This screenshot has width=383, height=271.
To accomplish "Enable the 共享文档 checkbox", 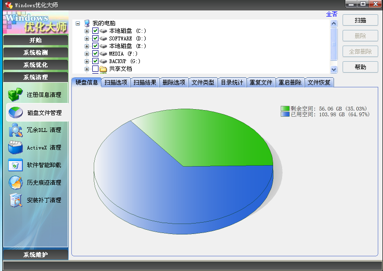I will [x=96, y=69].
